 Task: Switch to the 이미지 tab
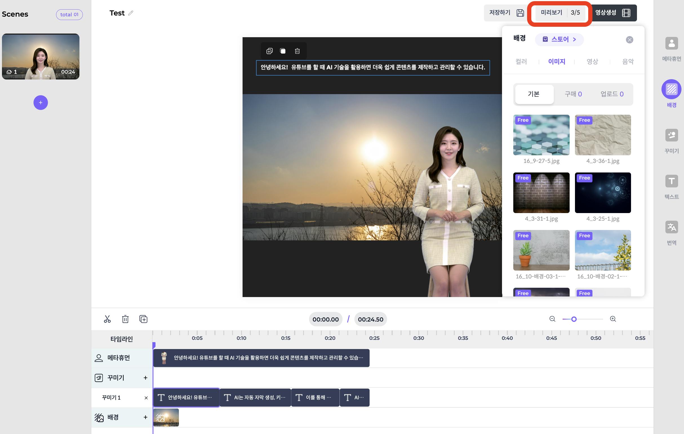pyautogui.click(x=556, y=61)
